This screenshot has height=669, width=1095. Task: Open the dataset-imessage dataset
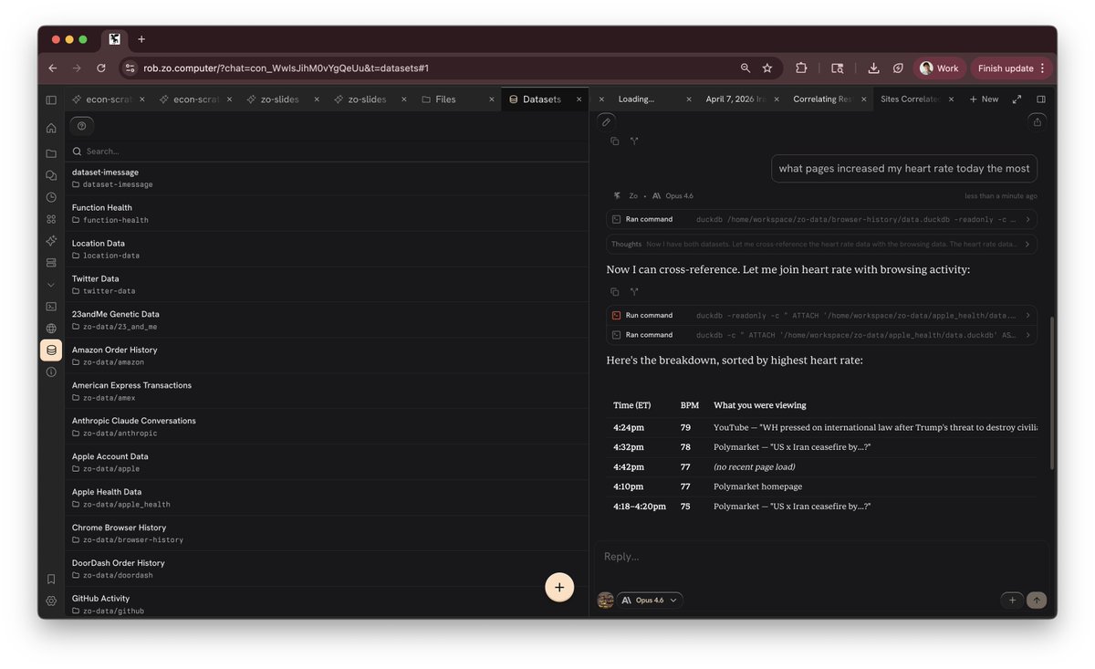(x=327, y=178)
